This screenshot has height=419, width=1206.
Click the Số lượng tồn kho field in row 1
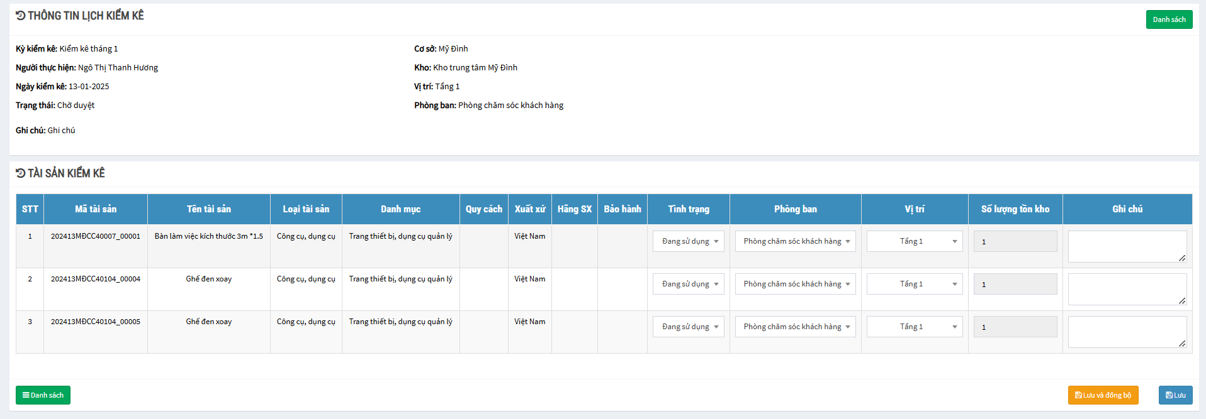1015,241
